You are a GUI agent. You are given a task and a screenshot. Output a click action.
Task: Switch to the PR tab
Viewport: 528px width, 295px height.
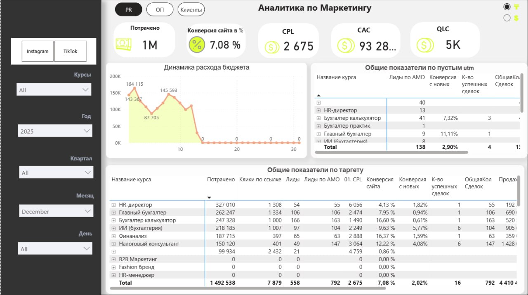[x=129, y=9]
